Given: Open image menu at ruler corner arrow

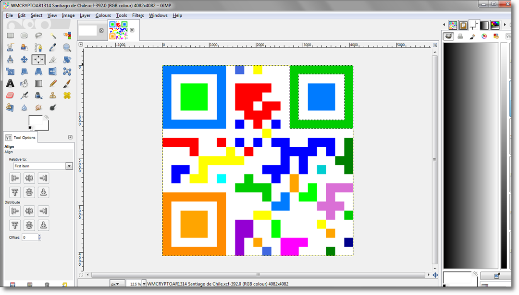Looking at the screenshot, I should coord(81,44).
